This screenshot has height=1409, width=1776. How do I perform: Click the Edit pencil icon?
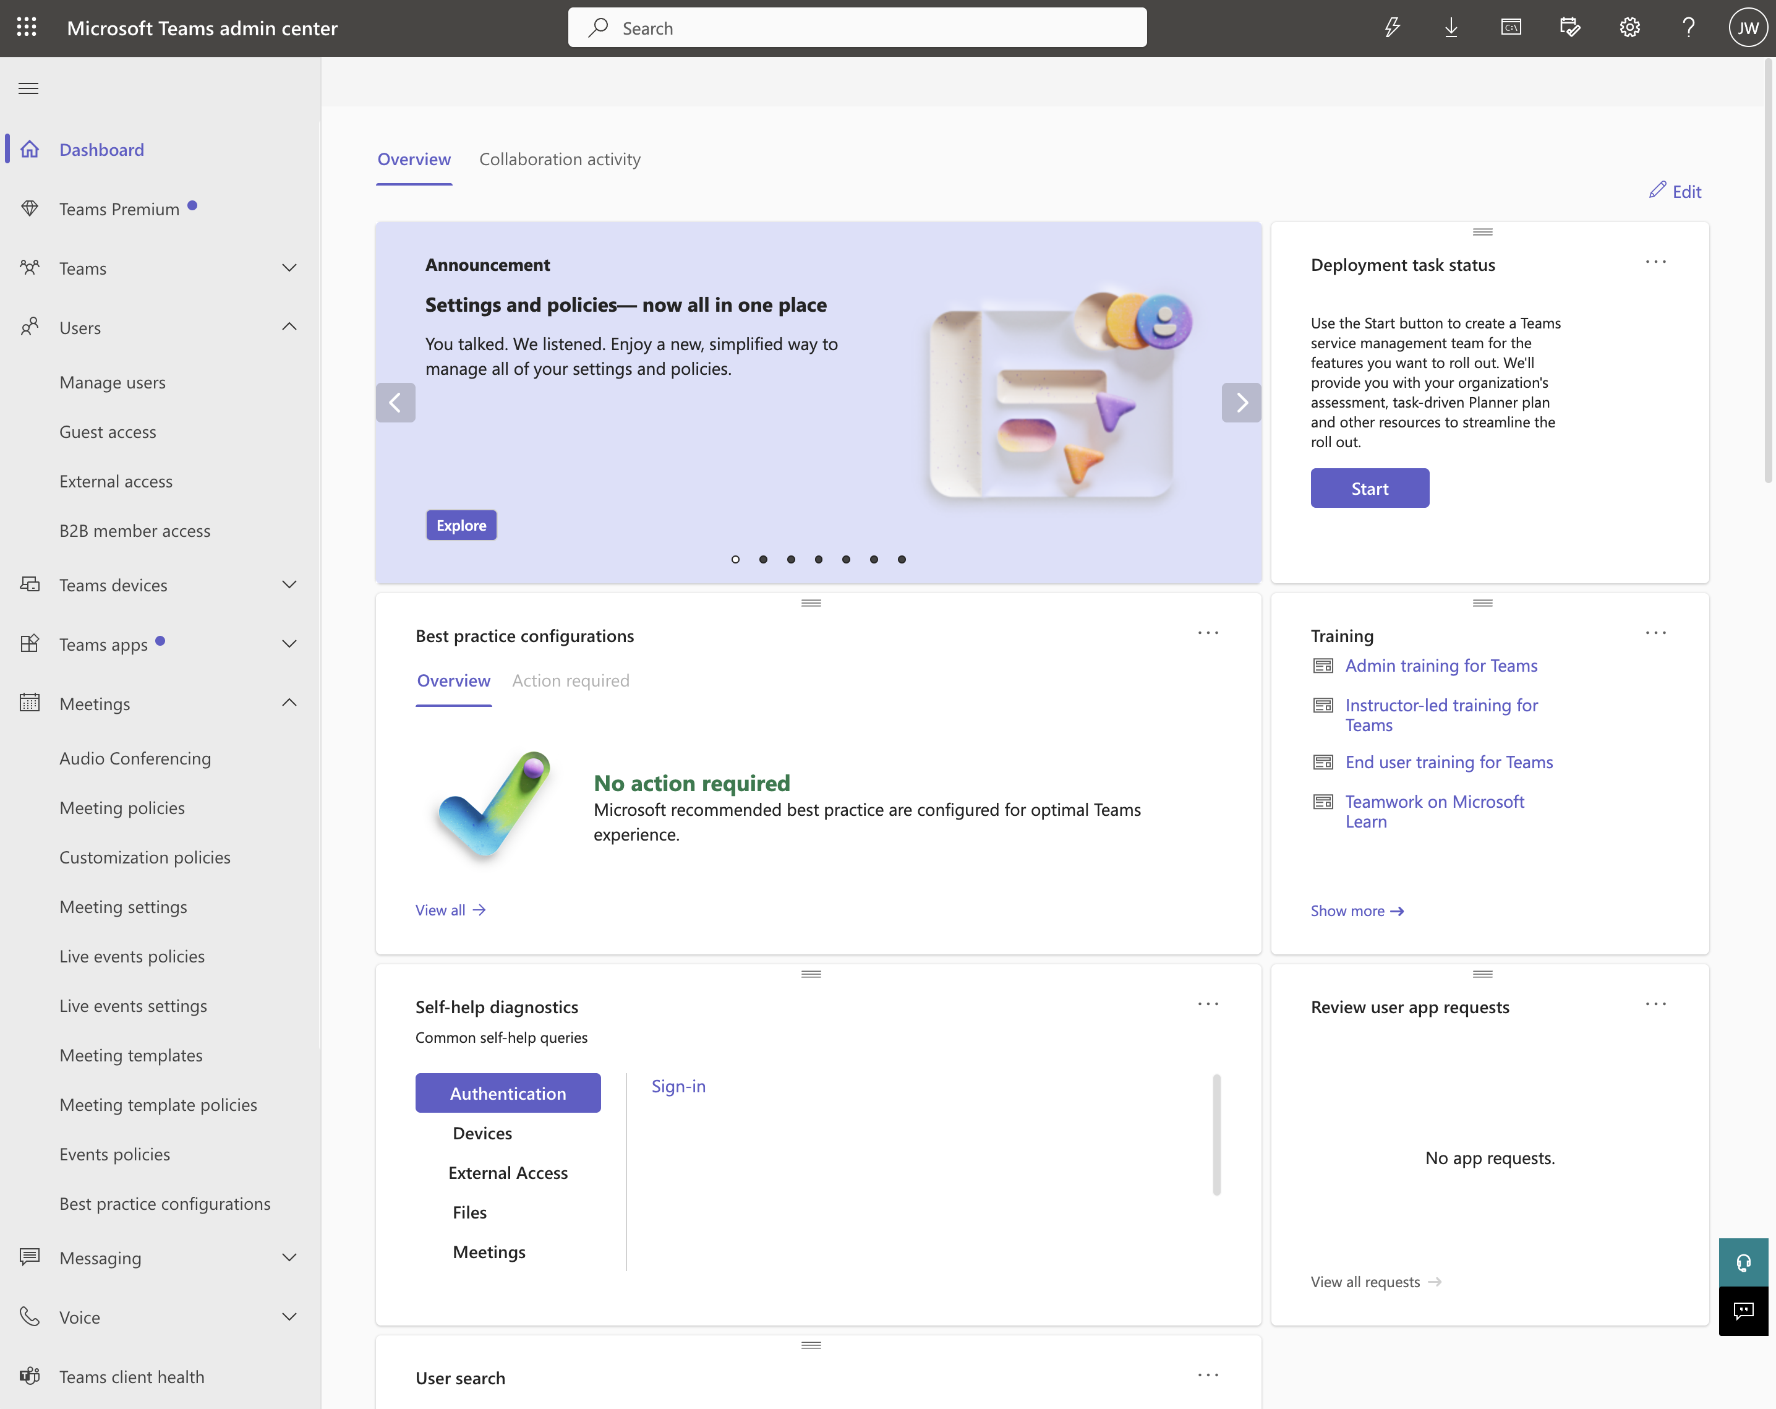[x=1657, y=191]
